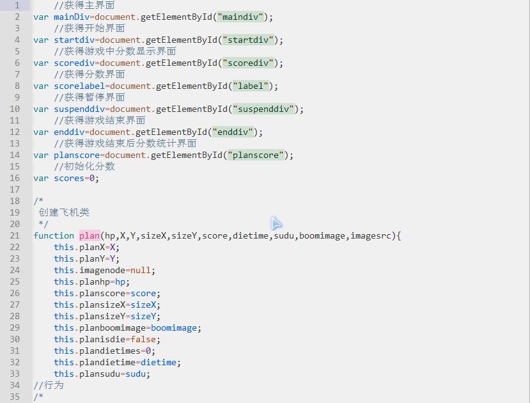Click getElementById on line 12
530x403 pixels.
[x=171, y=132]
